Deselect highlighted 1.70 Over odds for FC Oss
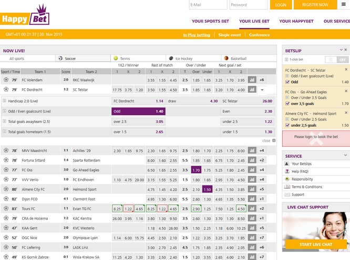Screen dimensions: 350x260 [196, 170]
